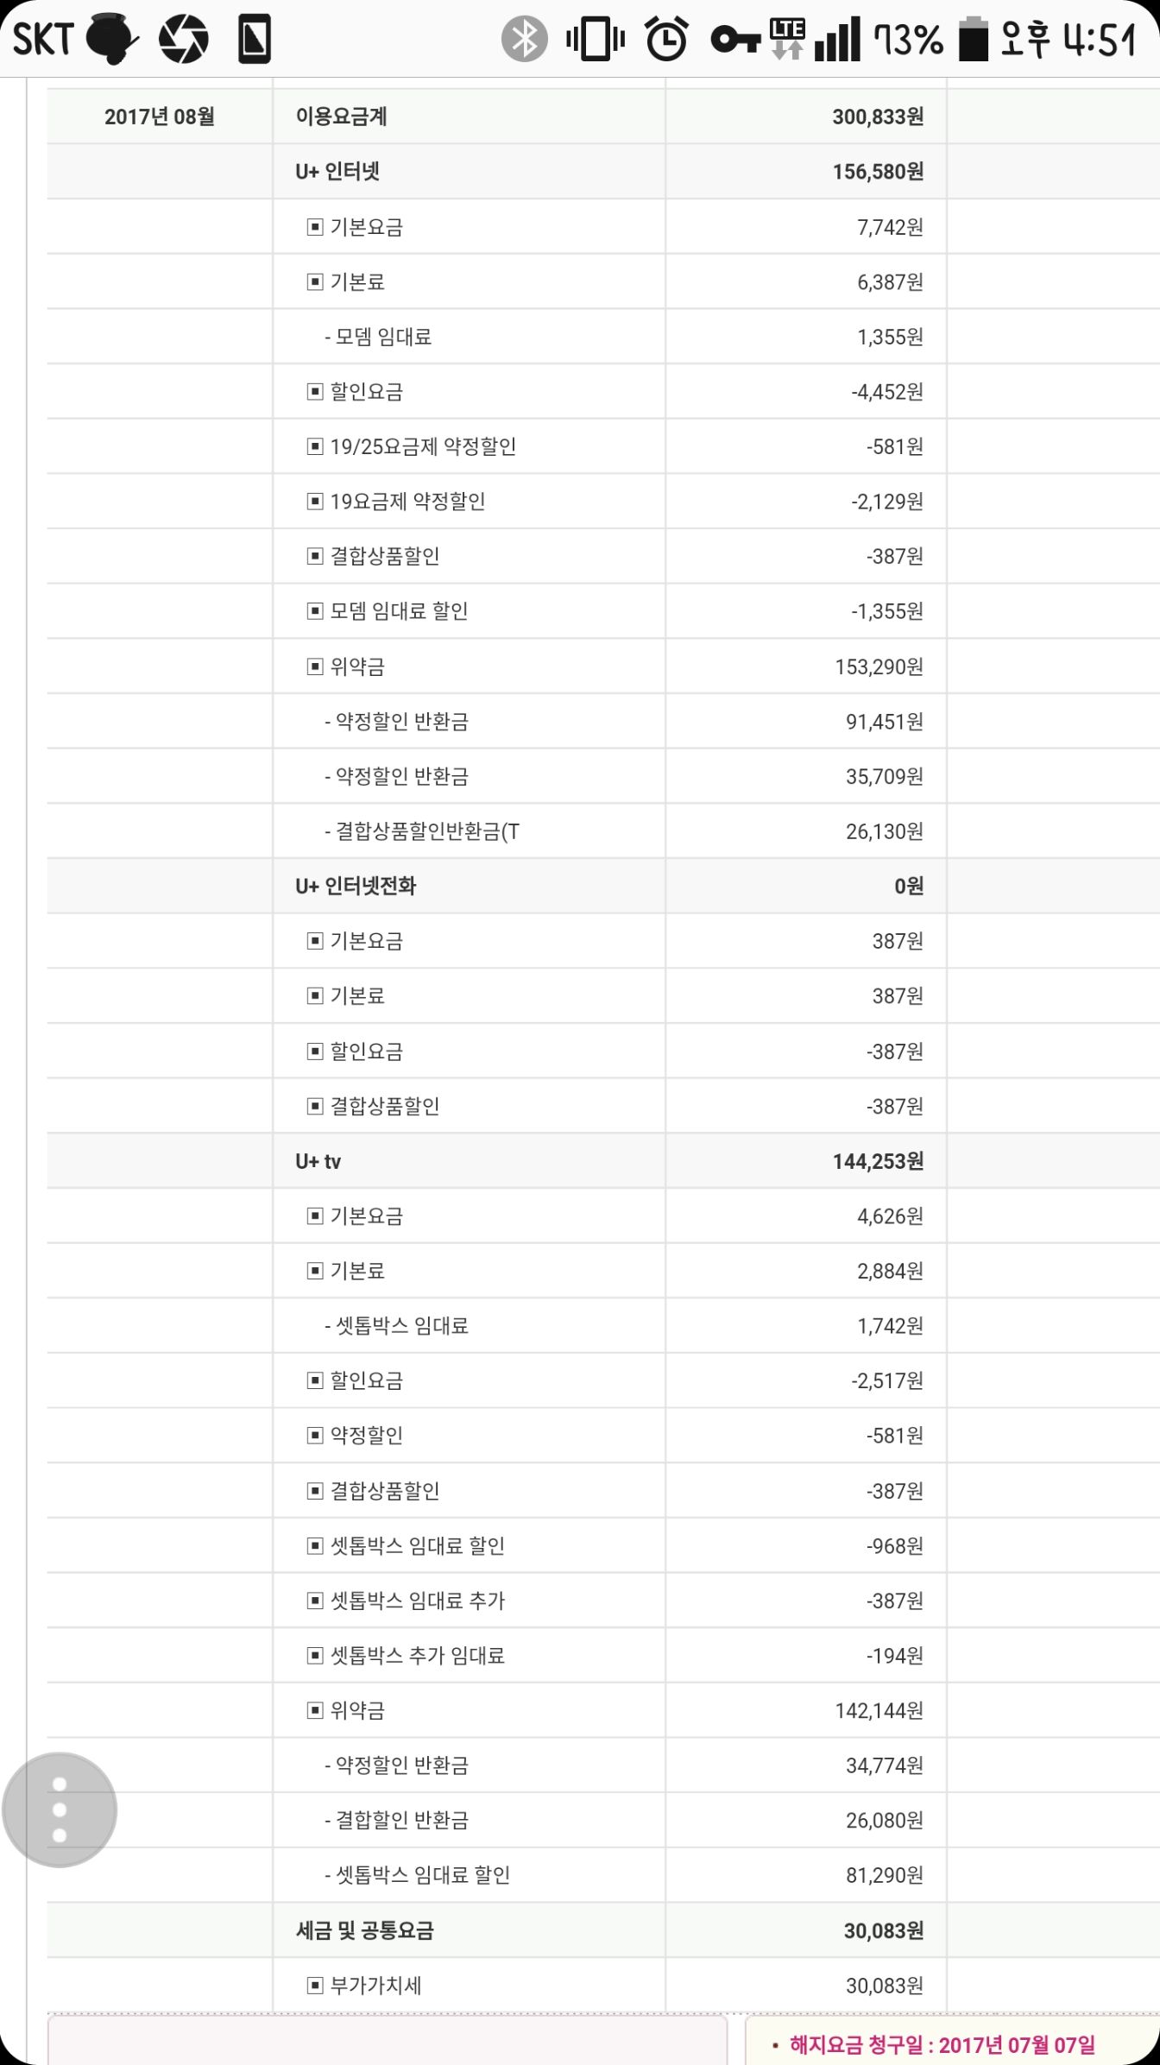Tap the screen rotation notification icon
Image resolution: width=1160 pixels, height=2065 pixels.
255,39
